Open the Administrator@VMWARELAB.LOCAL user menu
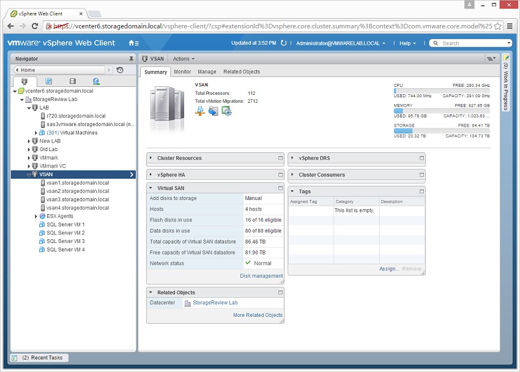Image resolution: width=520 pixels, height=372 pixels. (341, 43)
